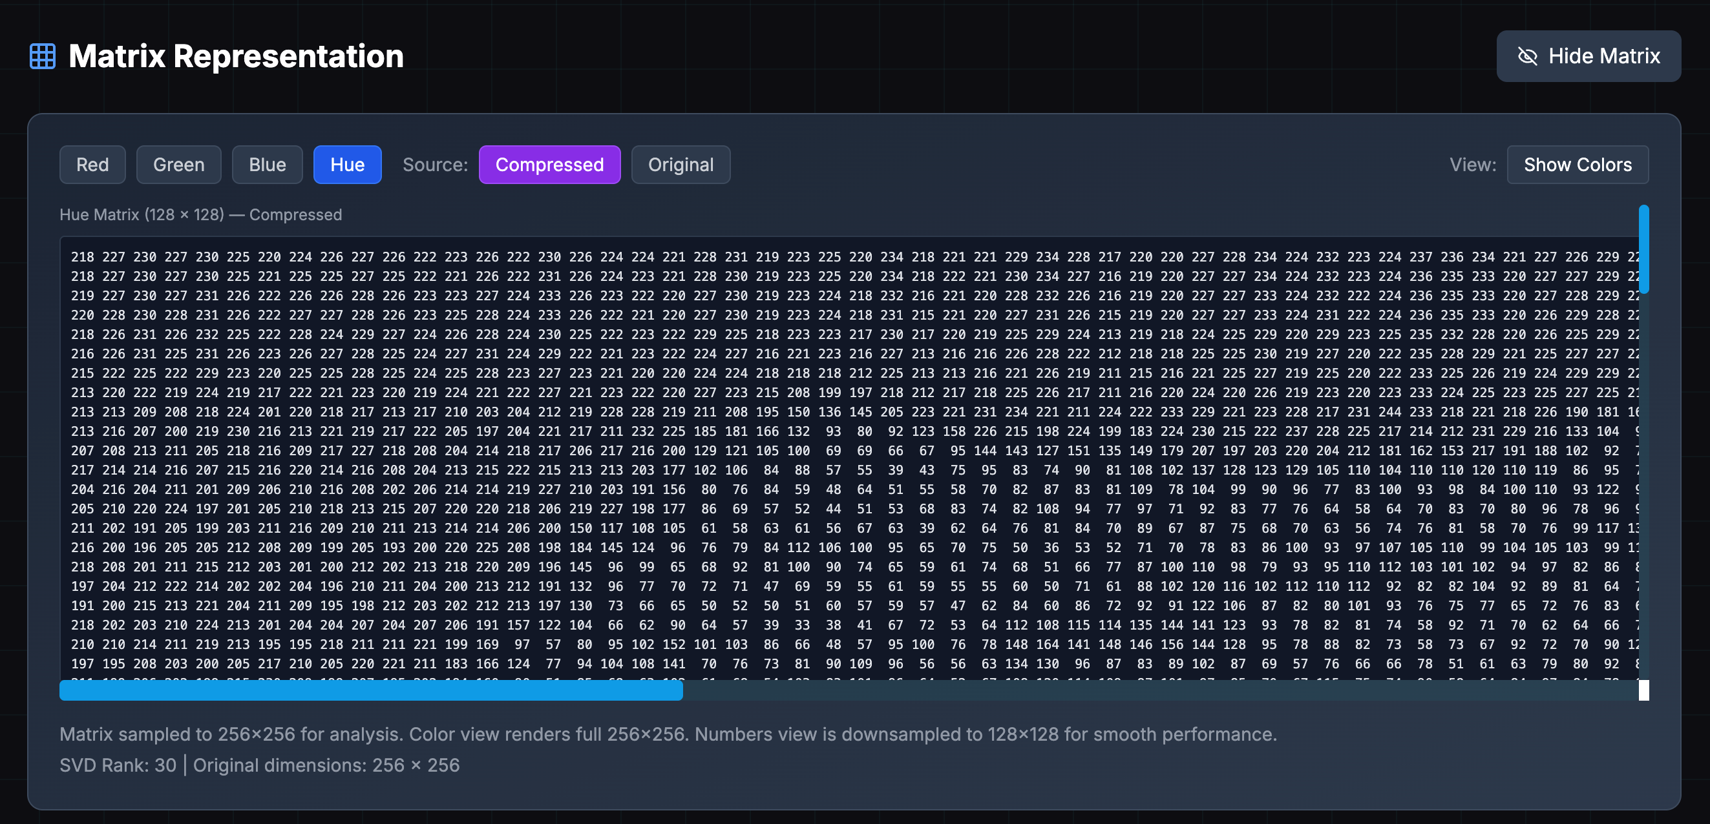
Task: Click the horizontal scrollbar thumb below the matrix
Action: (370, 690)
